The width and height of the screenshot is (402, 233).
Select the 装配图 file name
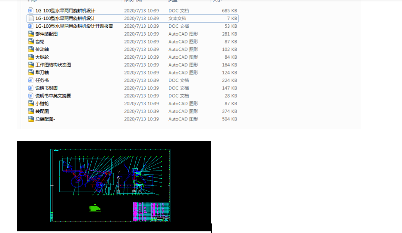(x=42, y=111)
